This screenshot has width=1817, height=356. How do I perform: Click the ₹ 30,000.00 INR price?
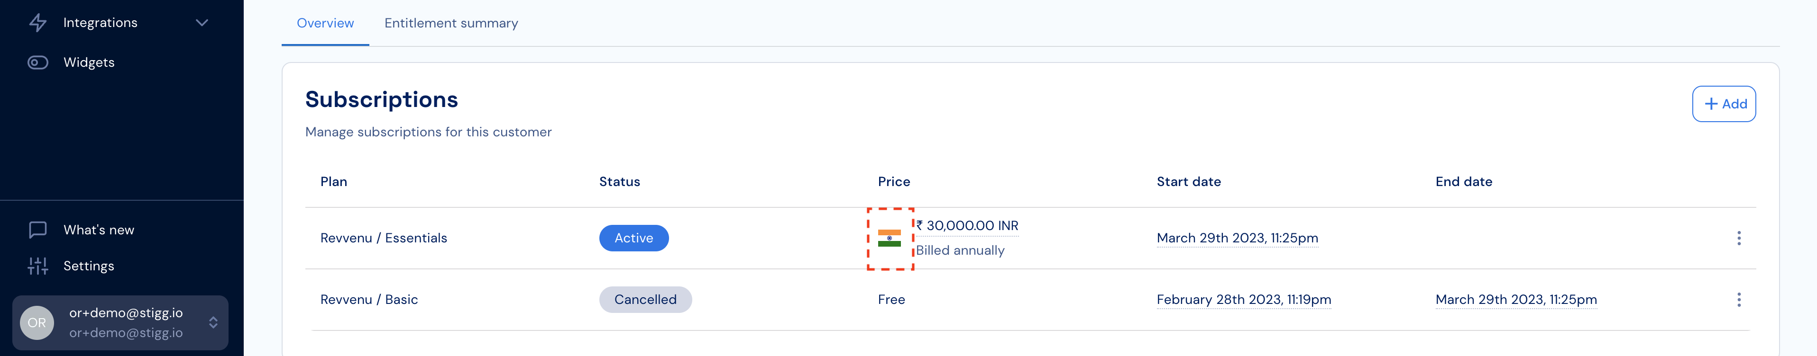(967, 226)
